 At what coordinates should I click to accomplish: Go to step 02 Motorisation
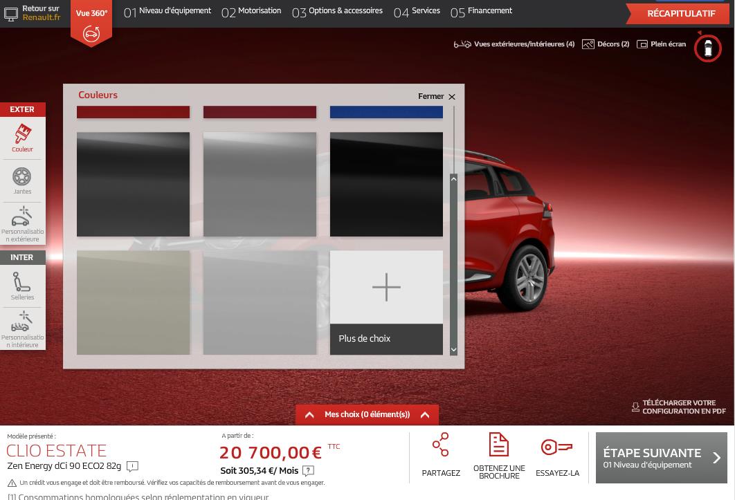(251, 12)
